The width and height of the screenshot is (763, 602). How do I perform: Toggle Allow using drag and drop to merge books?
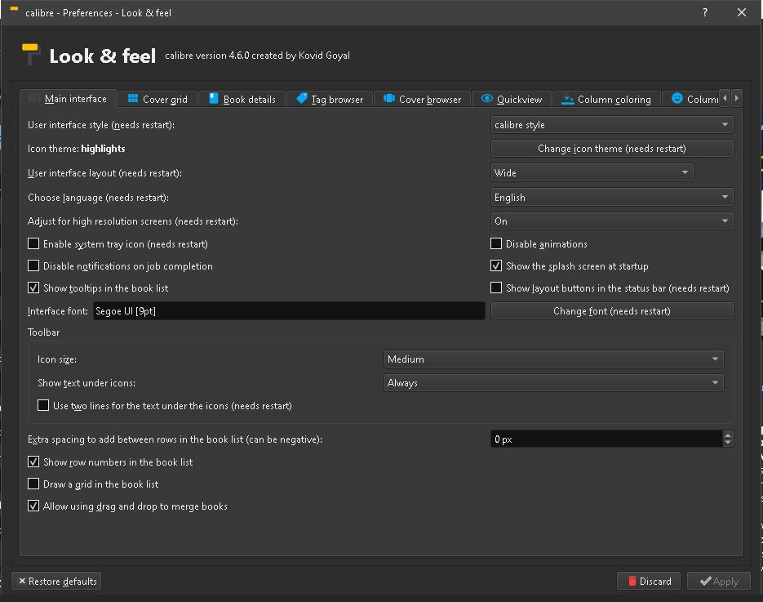tap(33, 506)
